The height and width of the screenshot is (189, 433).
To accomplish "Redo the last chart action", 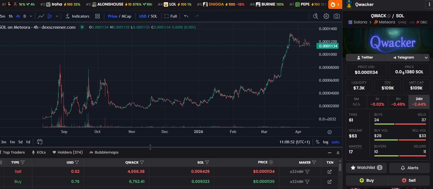I will (196, 16).
